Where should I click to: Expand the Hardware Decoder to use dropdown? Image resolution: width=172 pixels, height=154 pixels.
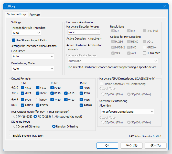84,32
